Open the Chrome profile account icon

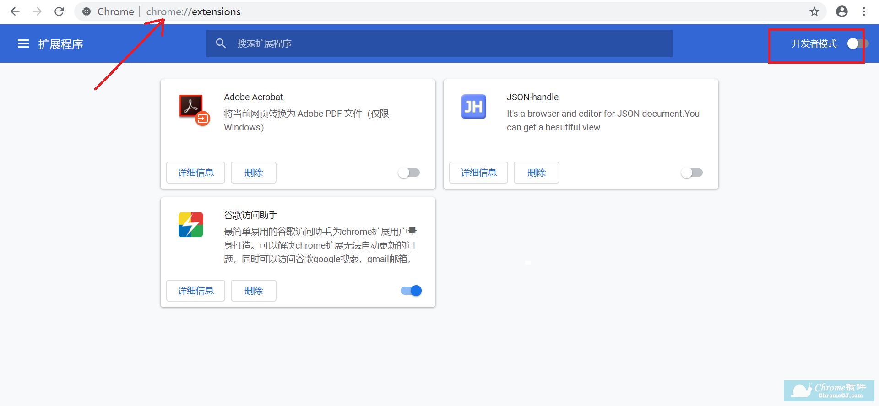point(841,11)
